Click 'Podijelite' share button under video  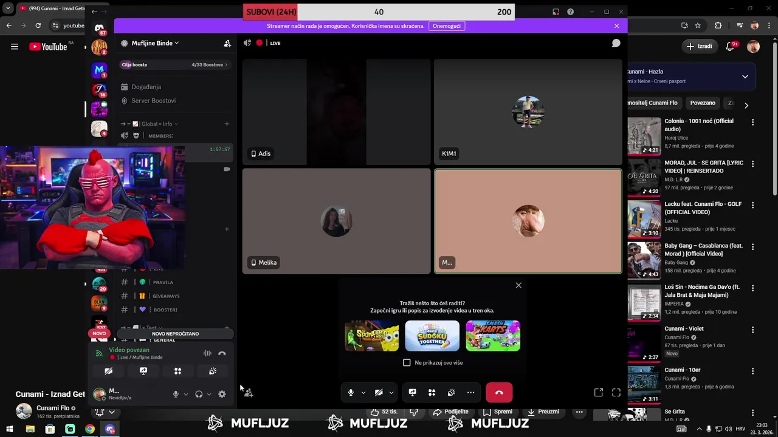coord(451,412)
